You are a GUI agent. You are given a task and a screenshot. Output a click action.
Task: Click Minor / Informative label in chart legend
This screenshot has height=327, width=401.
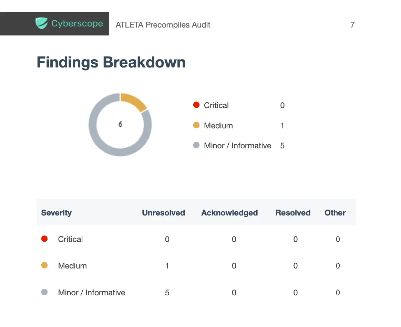(x=237, y=146)
